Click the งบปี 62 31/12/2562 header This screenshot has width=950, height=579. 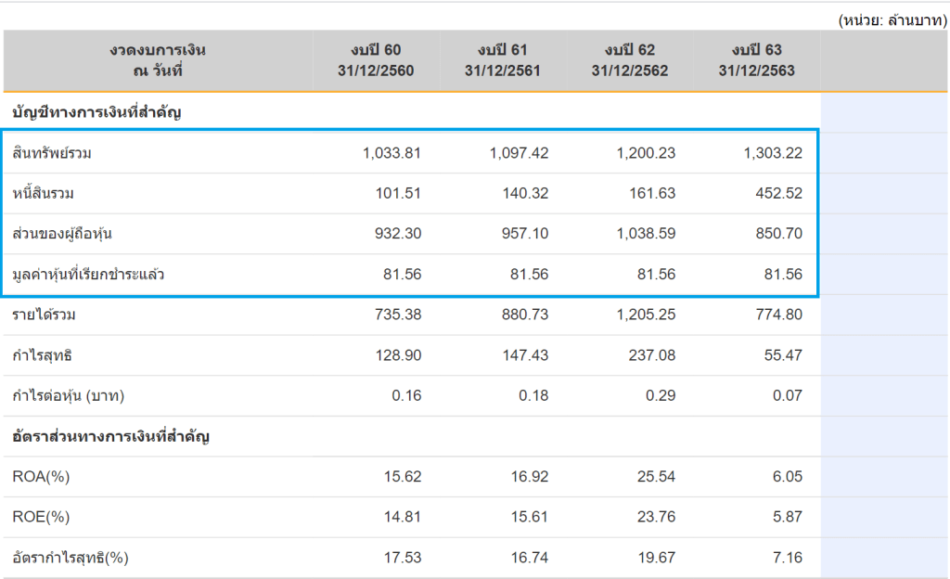pos(629,60)
